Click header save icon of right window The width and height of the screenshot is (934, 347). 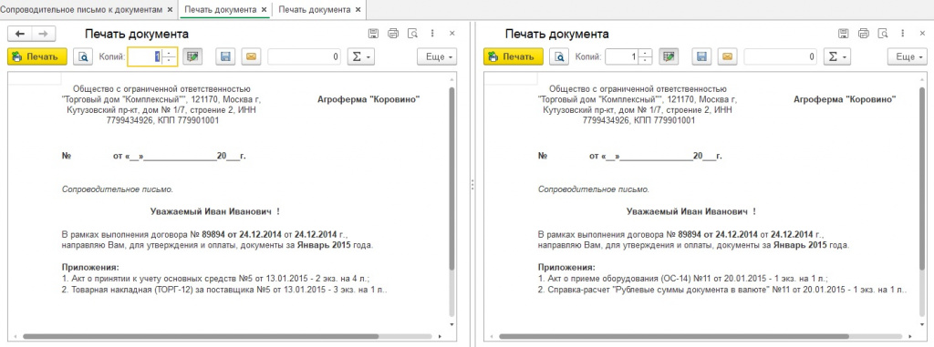pyautogui.click(x=844, y=34)
